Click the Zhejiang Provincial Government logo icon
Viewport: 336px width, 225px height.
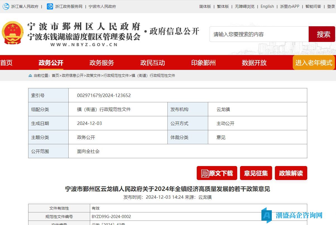pos(6,6)
